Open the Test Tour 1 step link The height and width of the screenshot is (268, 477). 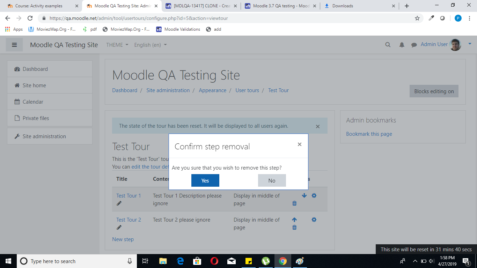pos(129,195)
